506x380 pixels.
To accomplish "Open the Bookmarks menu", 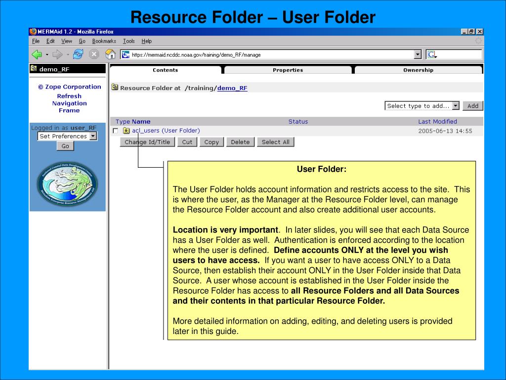I will [x=104, y=41].
